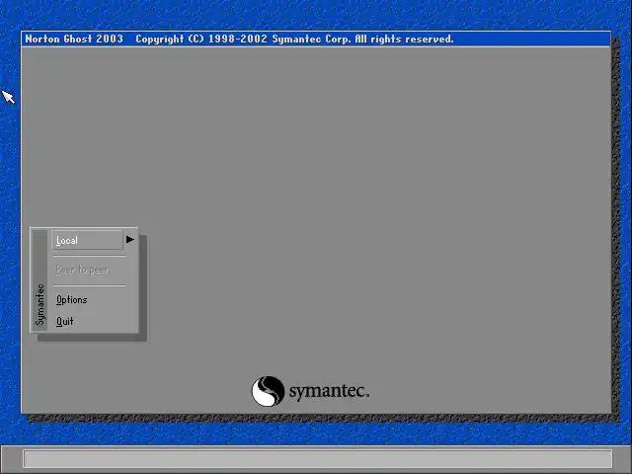Choose Quit from the Symantec menu
632x474 pixels.
65,321
